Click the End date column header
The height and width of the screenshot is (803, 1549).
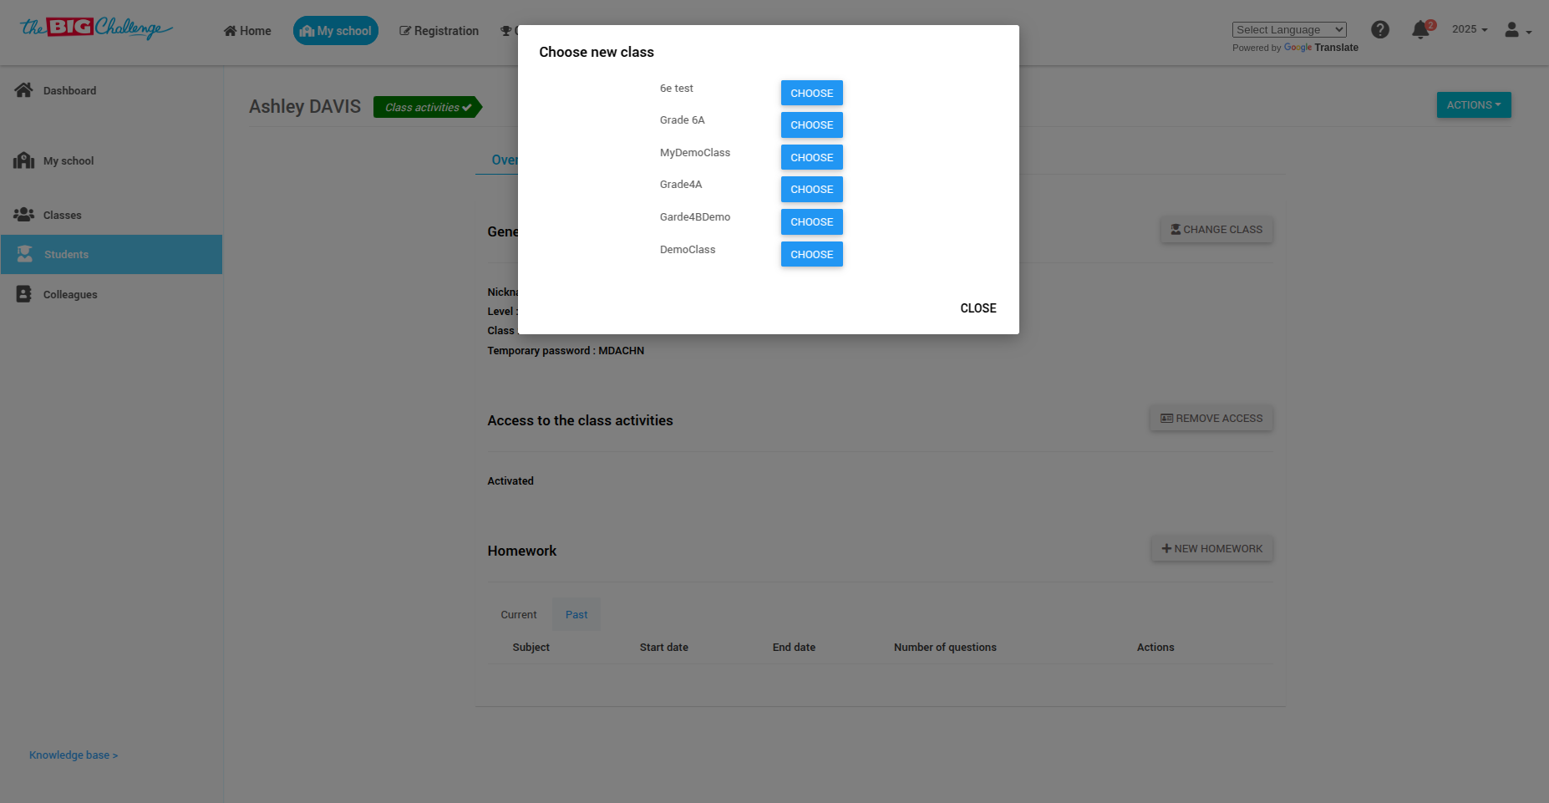[x=794, y=648]
